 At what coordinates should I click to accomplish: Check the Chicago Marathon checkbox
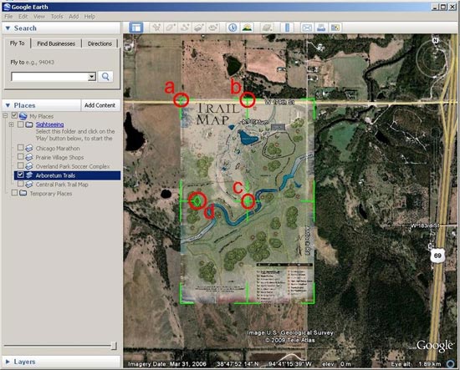pos(21,147)
